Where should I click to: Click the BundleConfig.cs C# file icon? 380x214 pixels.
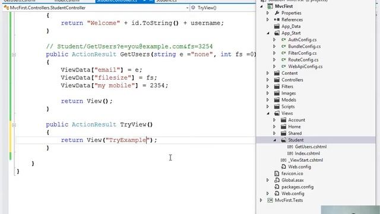[x=283, y=46]
